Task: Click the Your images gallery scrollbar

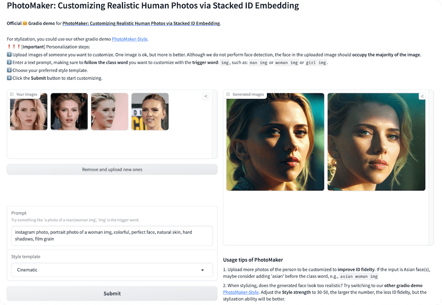Action: (215, 124)
